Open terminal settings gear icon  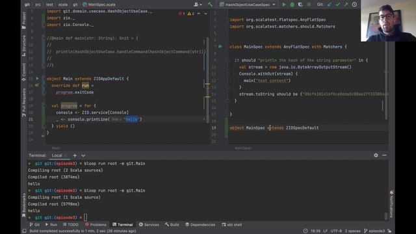coord(376,155)
